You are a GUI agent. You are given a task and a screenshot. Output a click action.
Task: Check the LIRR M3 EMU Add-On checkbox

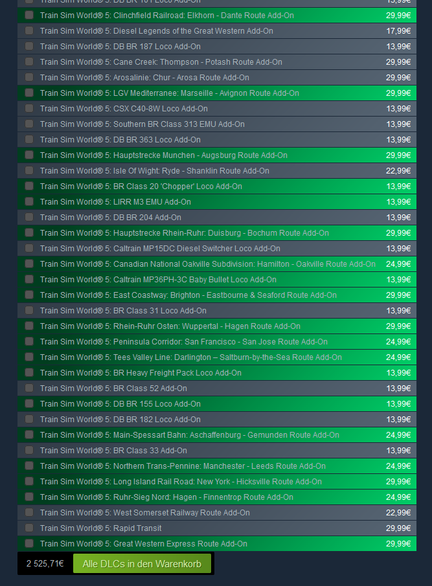pos(29,201)
